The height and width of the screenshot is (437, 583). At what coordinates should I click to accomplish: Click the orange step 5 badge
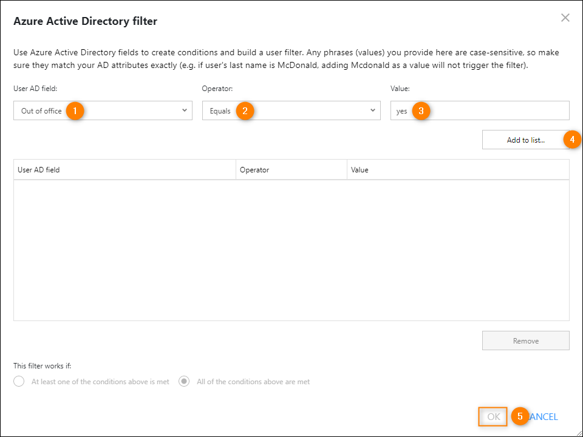click(x=520, y=416)
